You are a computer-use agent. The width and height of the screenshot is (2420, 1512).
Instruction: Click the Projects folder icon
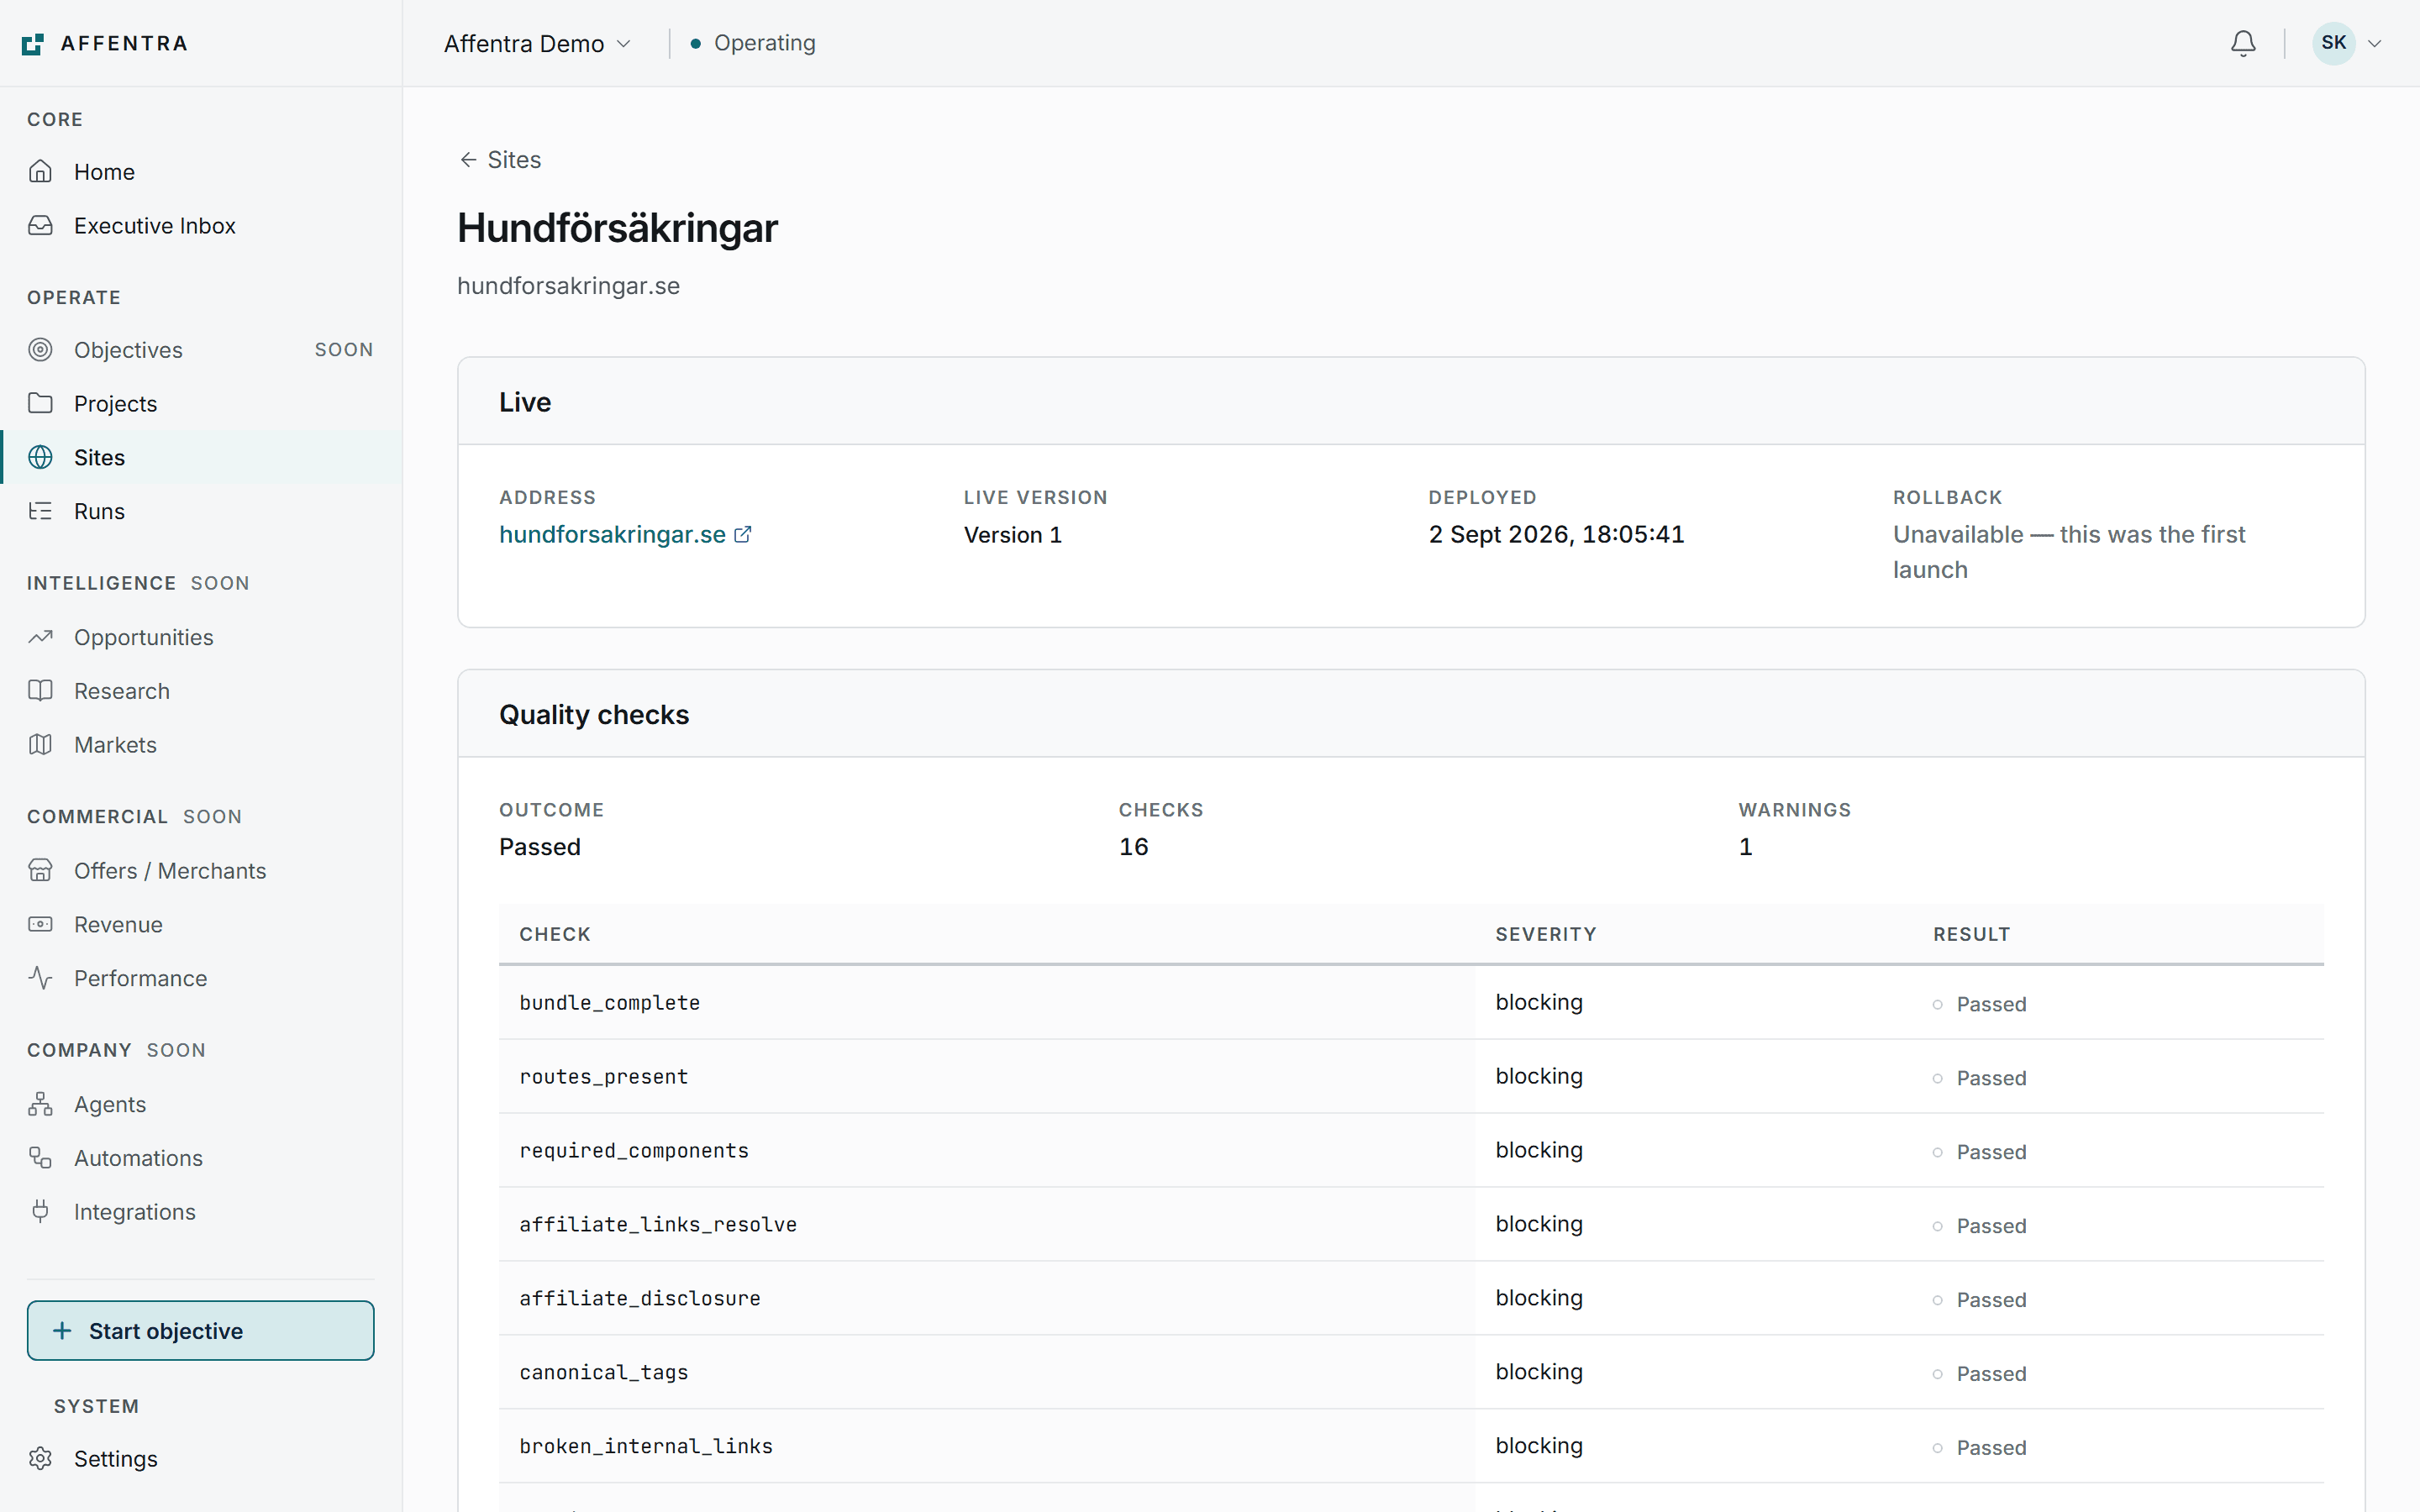(40, 403)
